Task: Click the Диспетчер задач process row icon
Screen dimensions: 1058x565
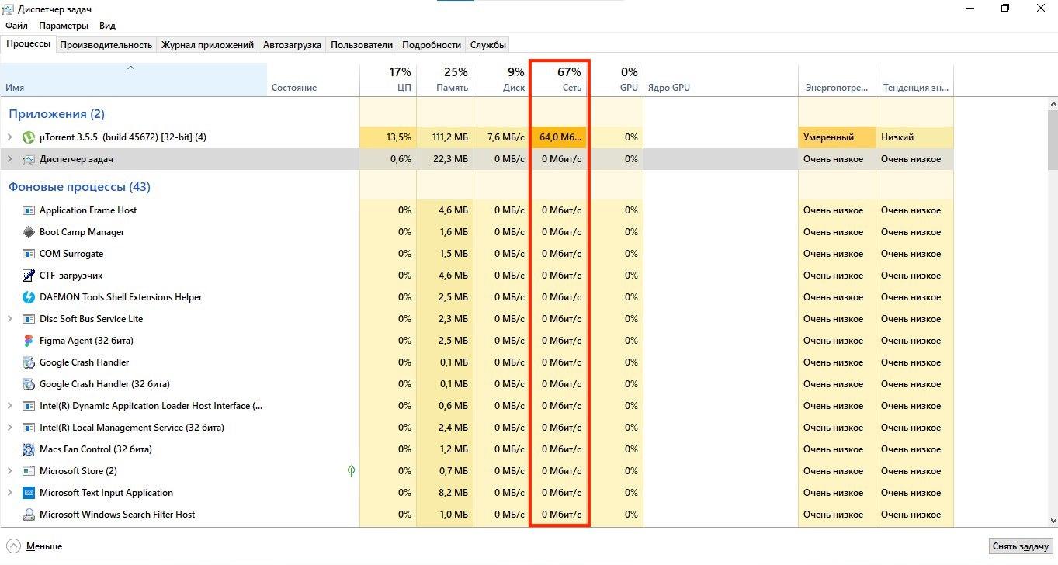Action: (29, 159)
